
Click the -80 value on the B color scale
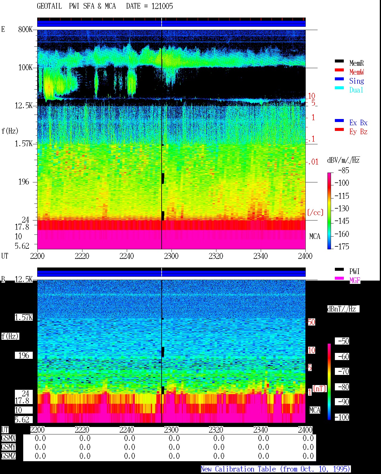point(343,387)
